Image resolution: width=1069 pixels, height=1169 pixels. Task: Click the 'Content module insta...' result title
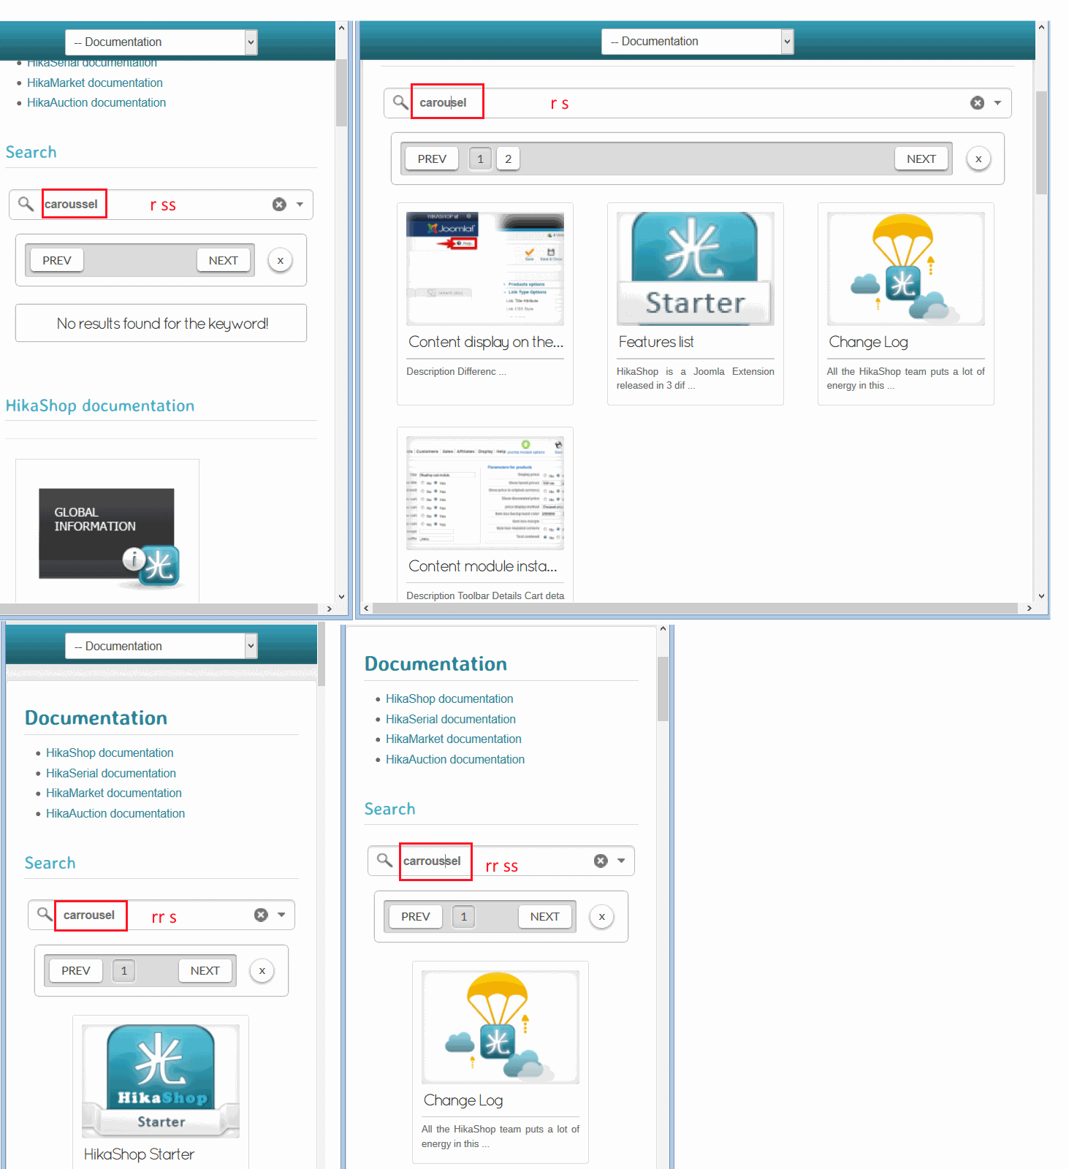tap(483, 566)
